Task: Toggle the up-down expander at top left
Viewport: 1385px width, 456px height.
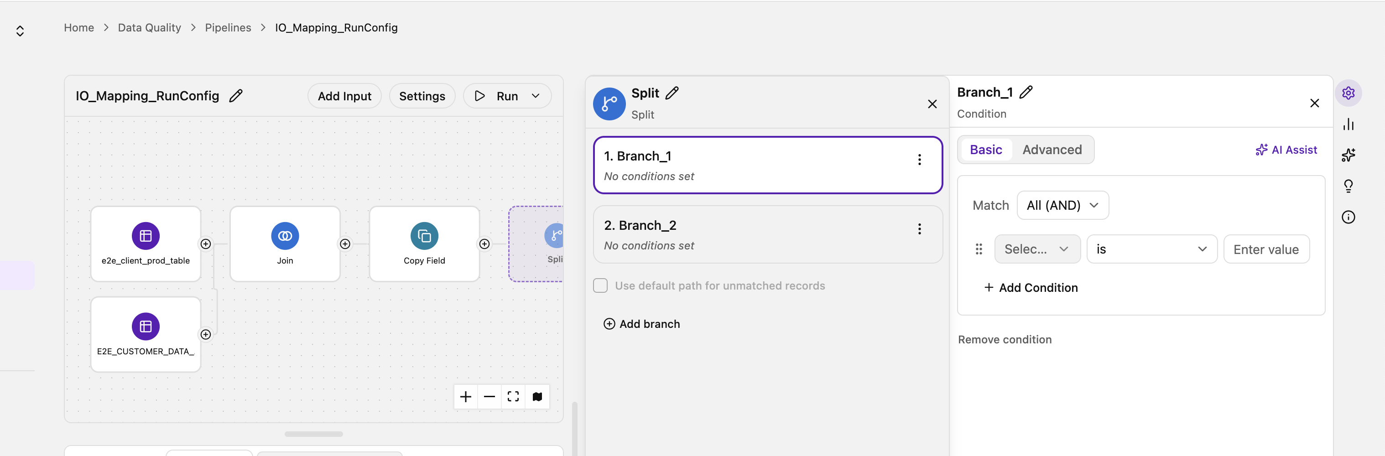Action: click(x=20, y=31)
